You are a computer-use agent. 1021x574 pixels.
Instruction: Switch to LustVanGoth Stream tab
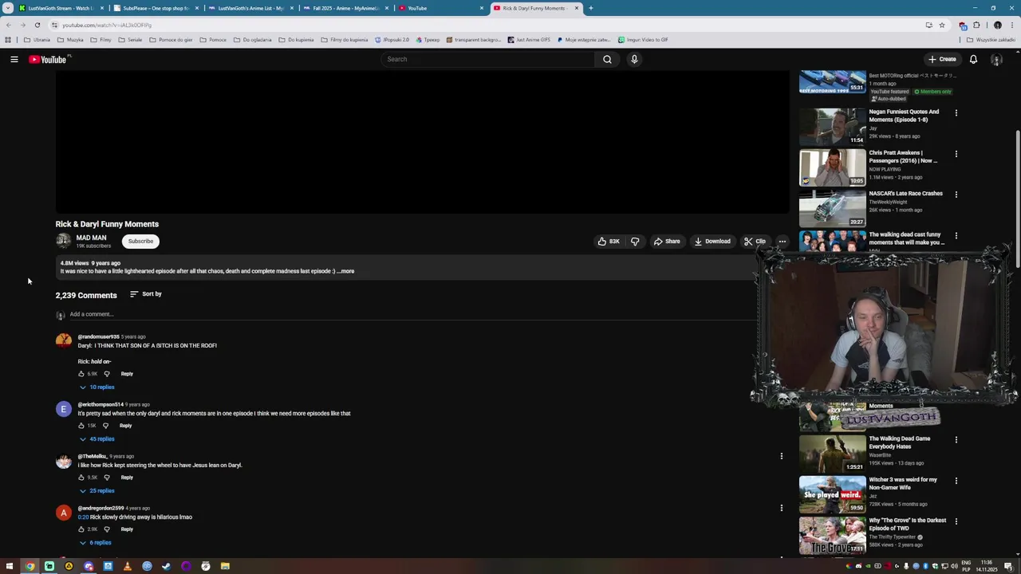coord(59,8)
